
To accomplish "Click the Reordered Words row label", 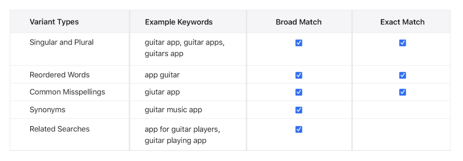I will pyautogui.click(x=59, y=75).
